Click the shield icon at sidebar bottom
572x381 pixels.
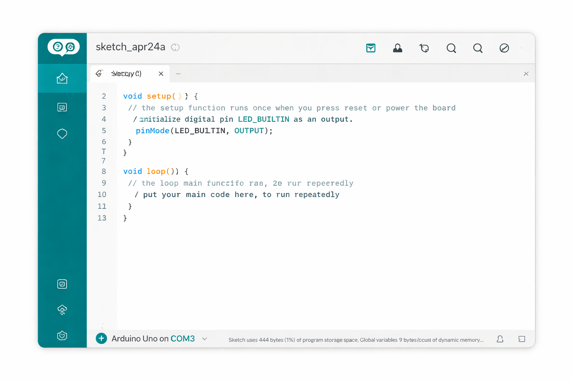click(x=62, y=335)
